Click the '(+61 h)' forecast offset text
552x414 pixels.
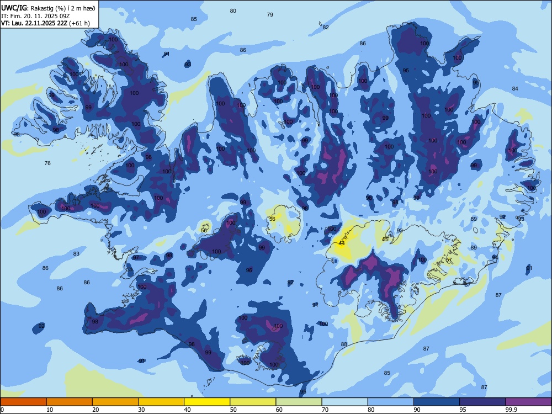pos(79,23)
